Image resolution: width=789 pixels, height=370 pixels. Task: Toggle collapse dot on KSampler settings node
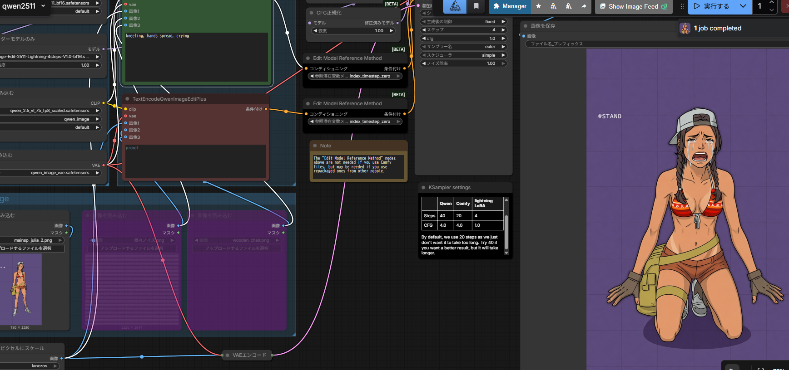423,188
